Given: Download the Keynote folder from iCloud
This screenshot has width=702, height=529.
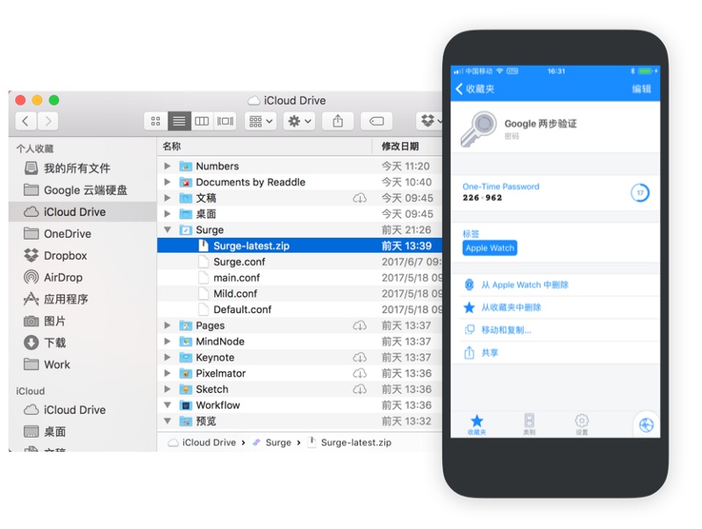Looking at the screenshot, I should (x=360, y=358).
